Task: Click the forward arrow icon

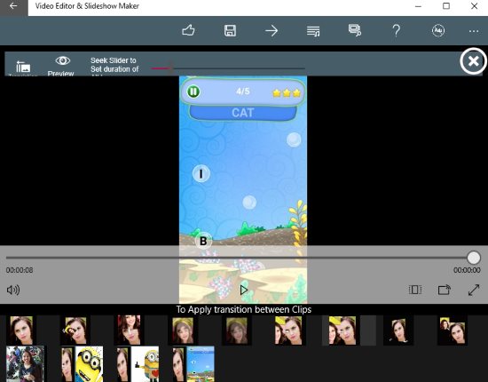Action: tap(272, 31)
